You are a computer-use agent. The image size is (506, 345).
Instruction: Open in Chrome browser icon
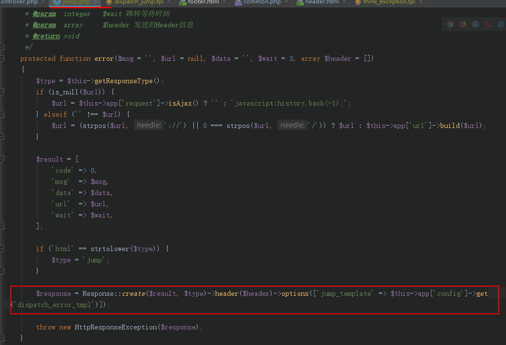450,24
